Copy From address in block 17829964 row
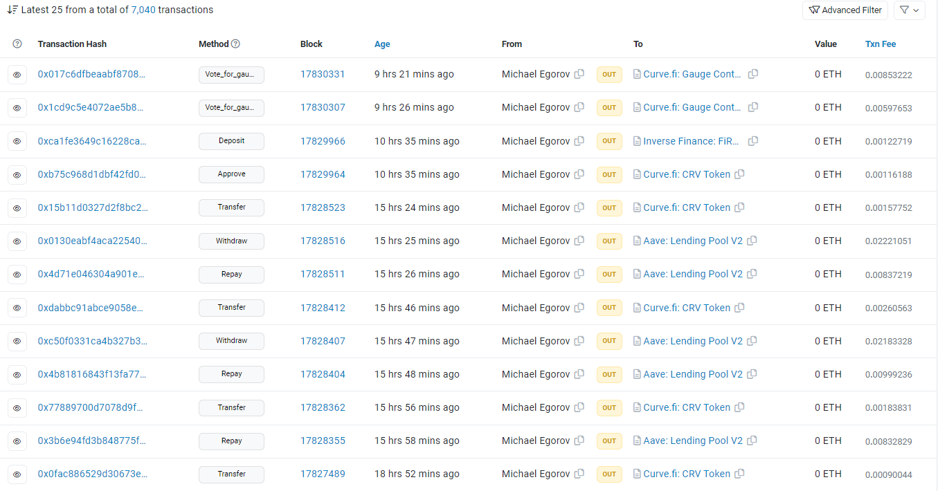 pos(579,174)
